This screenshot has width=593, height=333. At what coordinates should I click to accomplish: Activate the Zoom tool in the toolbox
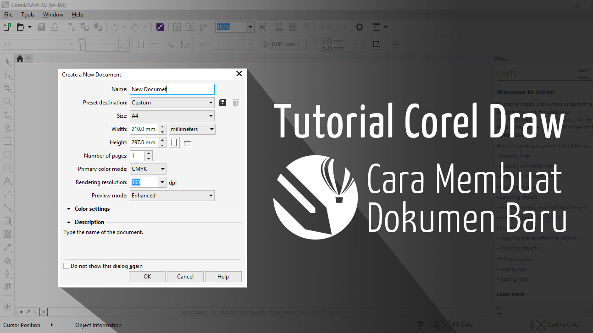pos(7,101)
